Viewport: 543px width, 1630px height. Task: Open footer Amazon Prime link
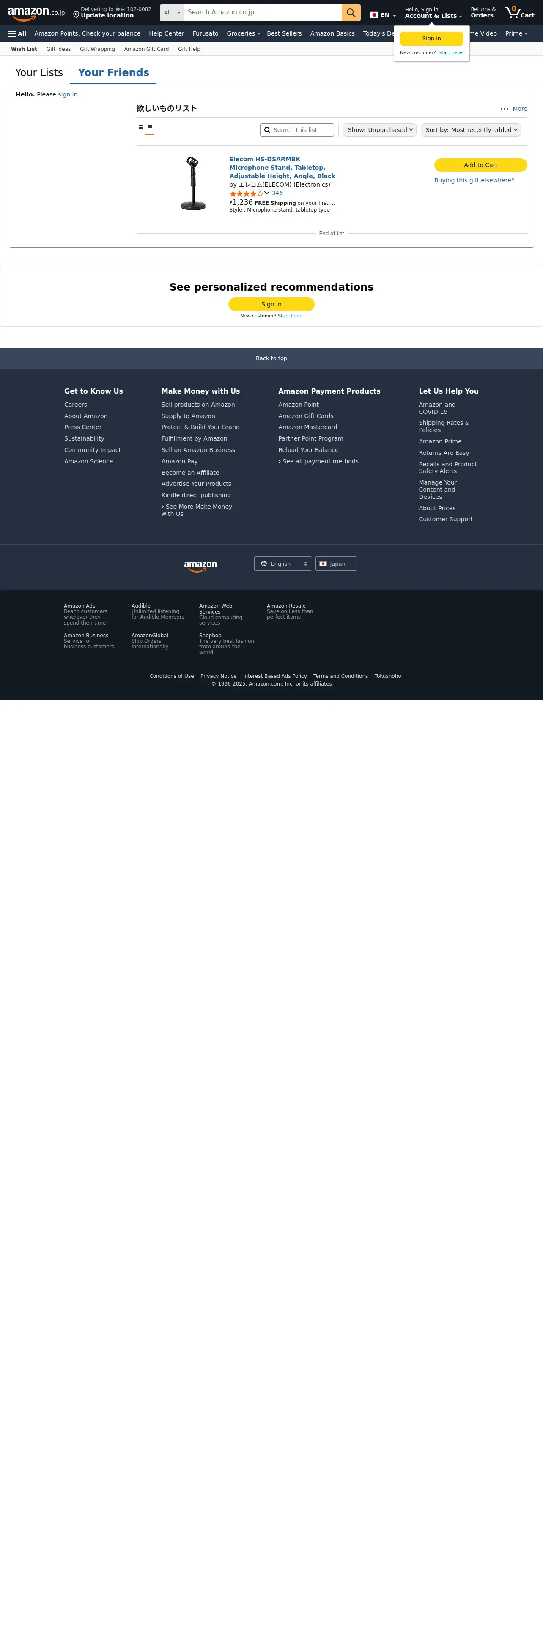(440, 442)
